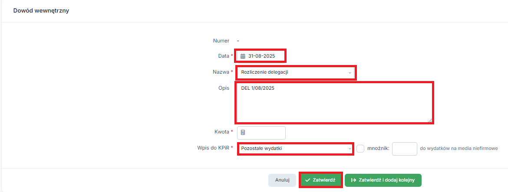Viewport: 508px width, 192px height.
Task: Open the Nazwa dropdown 'Rozliczenie delegacji'
Action: pyautogui.click(x=295, y=72)
